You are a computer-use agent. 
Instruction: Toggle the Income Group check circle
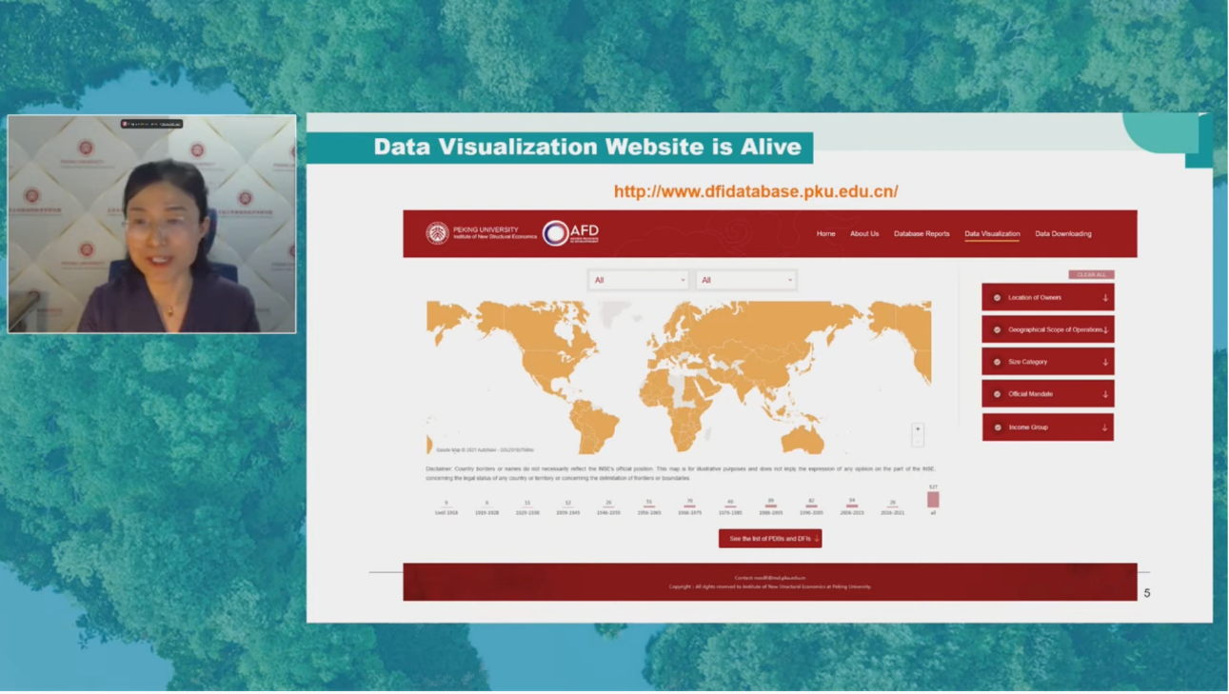[998, 427]
